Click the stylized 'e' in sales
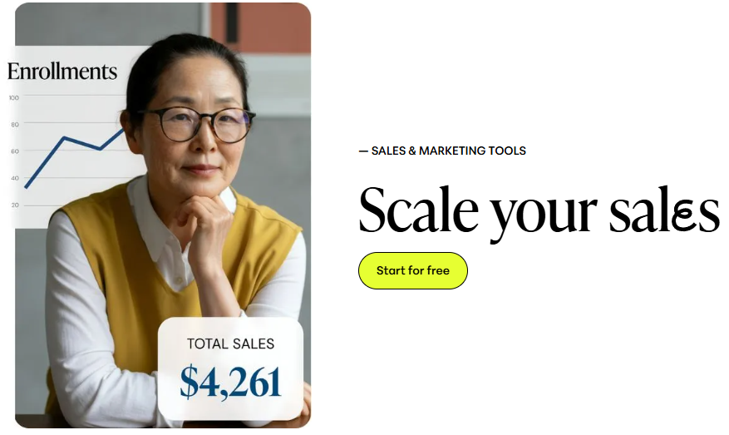729x435 pixels. coord(684,218)
